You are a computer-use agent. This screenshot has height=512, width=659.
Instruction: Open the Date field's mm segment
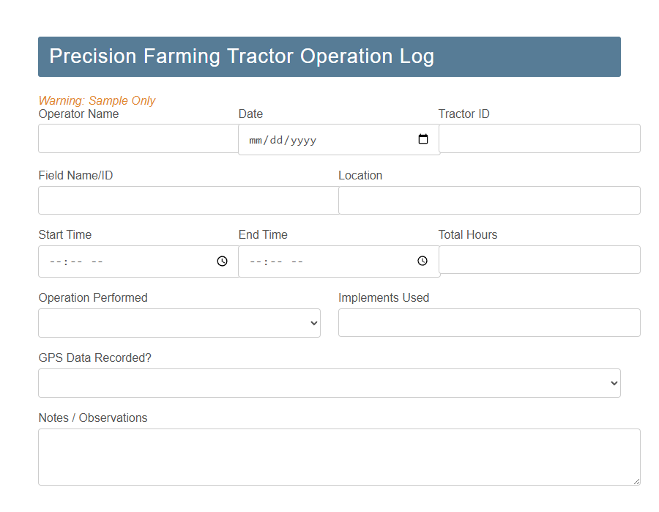coord(255,139)
